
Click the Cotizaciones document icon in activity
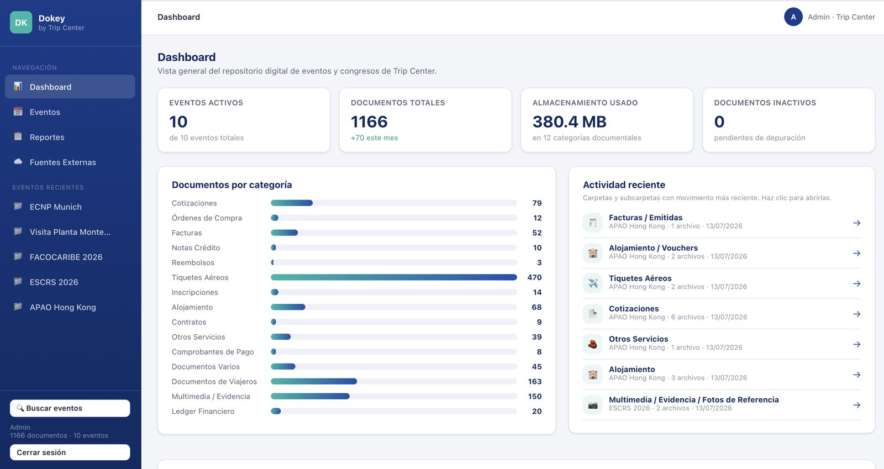click(593, 314)
